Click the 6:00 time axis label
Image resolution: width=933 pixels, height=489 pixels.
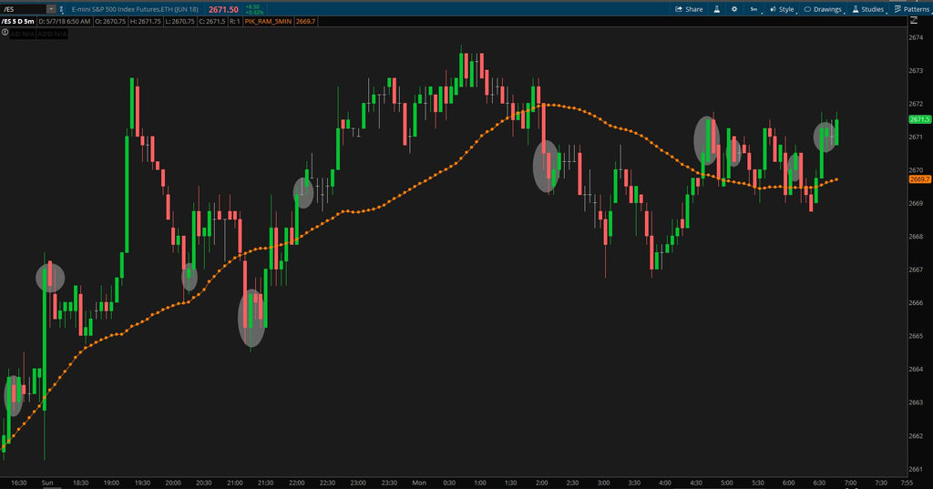pyautogui.click(x=788, y=483)
